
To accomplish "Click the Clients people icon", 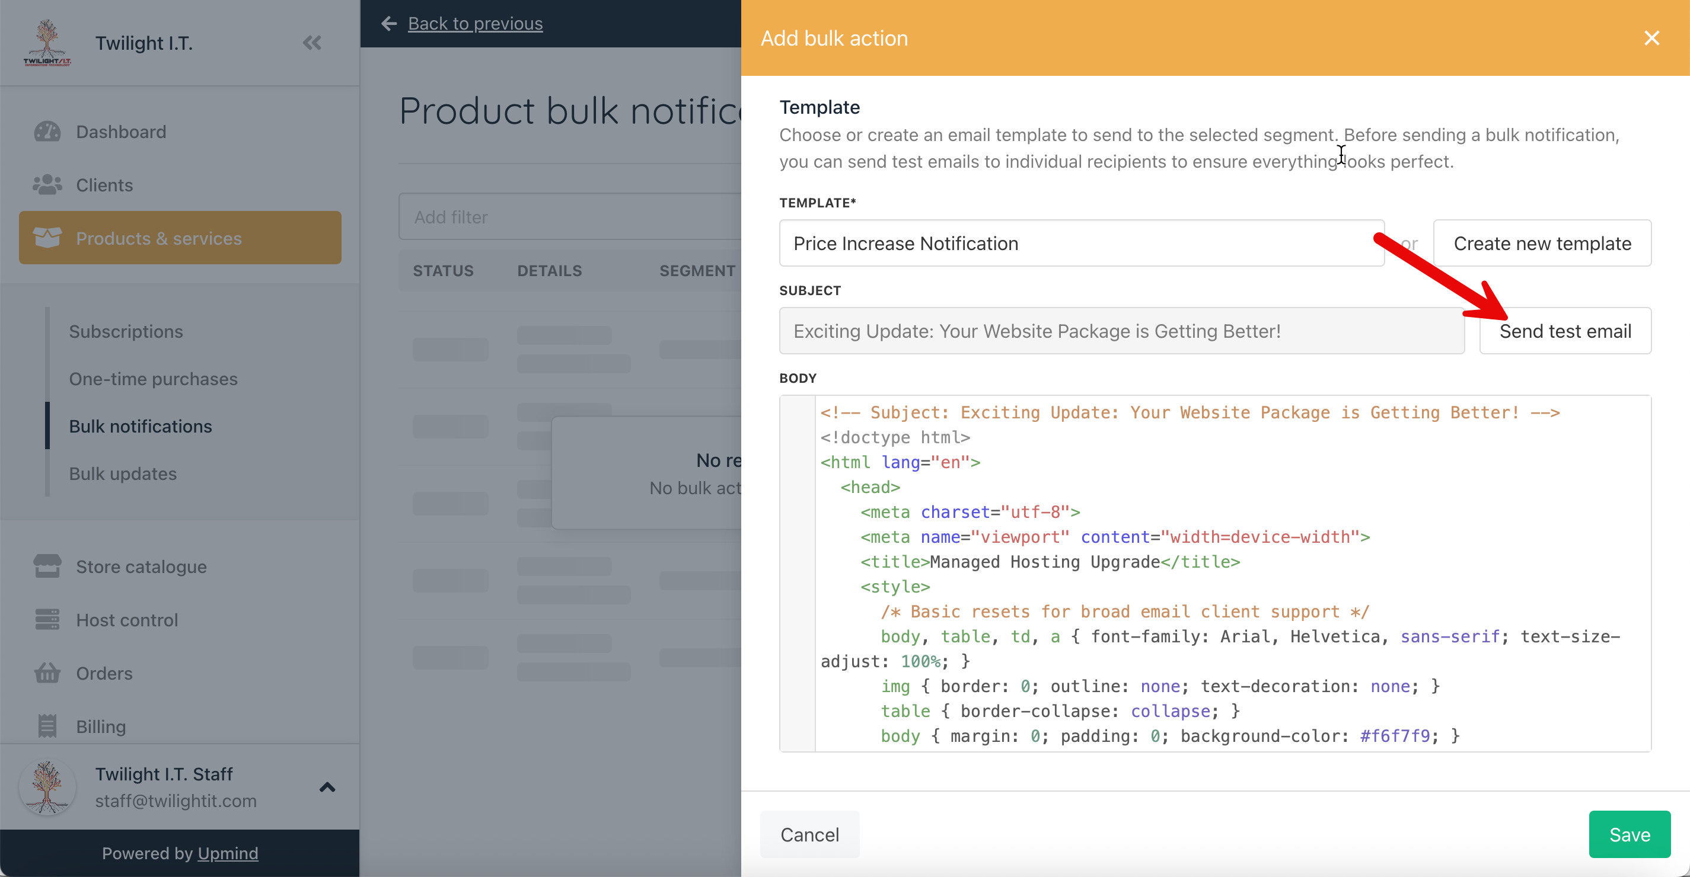I will (x=47, y=185).
